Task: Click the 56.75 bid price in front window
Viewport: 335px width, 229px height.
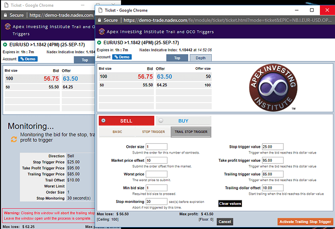Action: 145,76
